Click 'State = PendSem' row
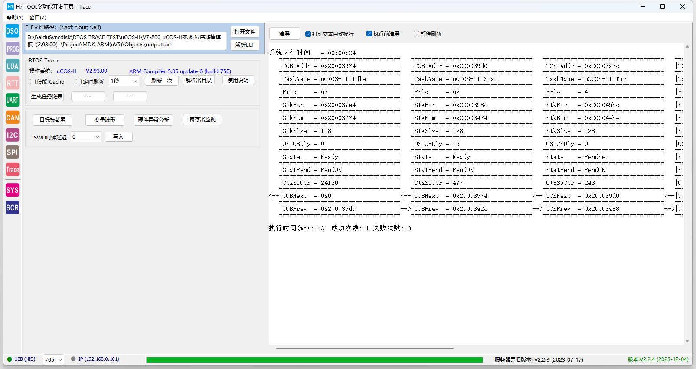Image resolution: width=696 pixels, height=369 pixels. click(577, 157)
